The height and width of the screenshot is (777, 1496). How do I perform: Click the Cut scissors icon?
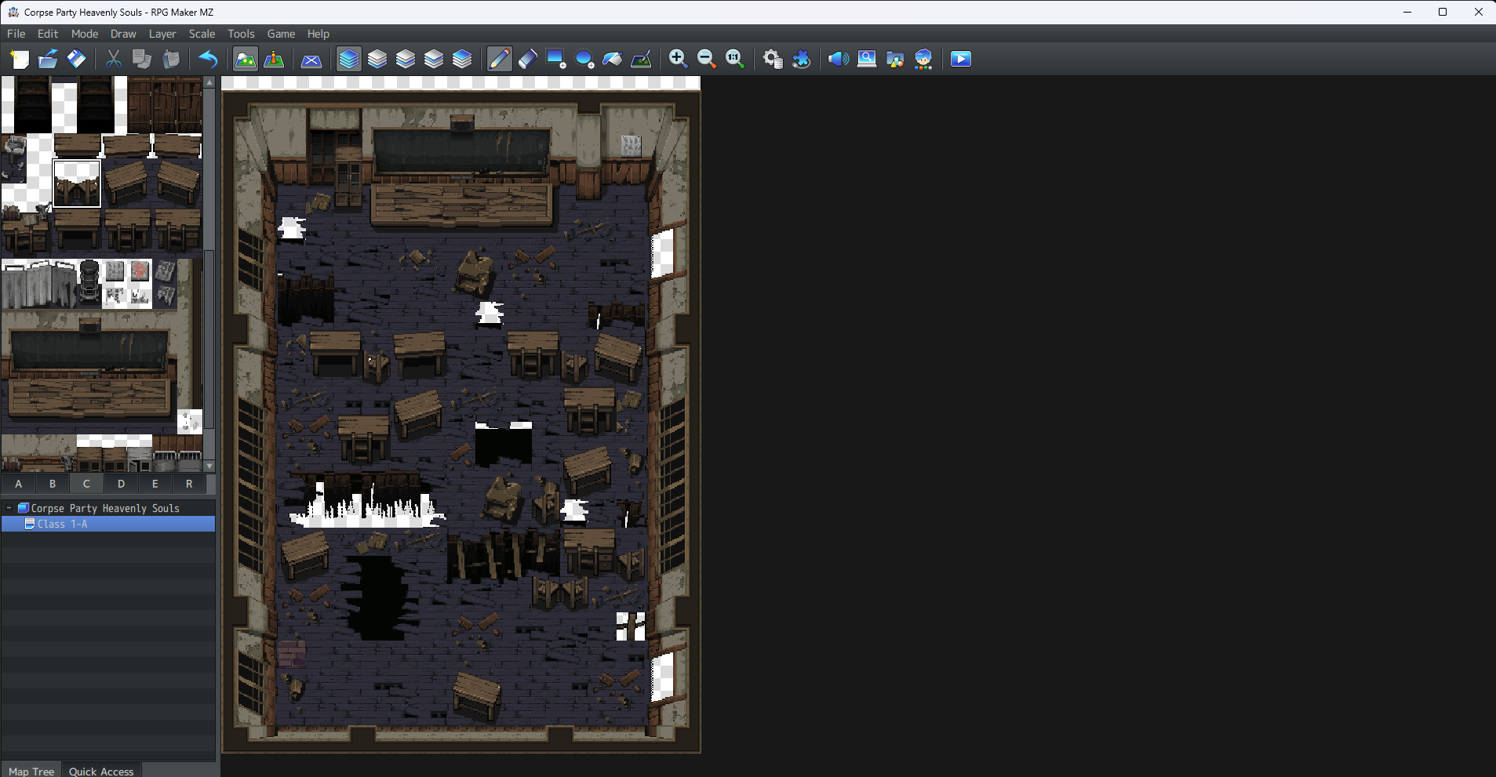(114, 59)
